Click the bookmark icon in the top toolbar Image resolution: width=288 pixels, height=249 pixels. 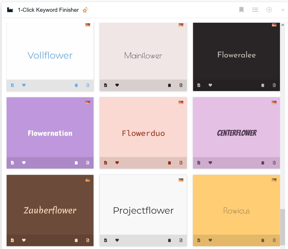tap(241, 10)
